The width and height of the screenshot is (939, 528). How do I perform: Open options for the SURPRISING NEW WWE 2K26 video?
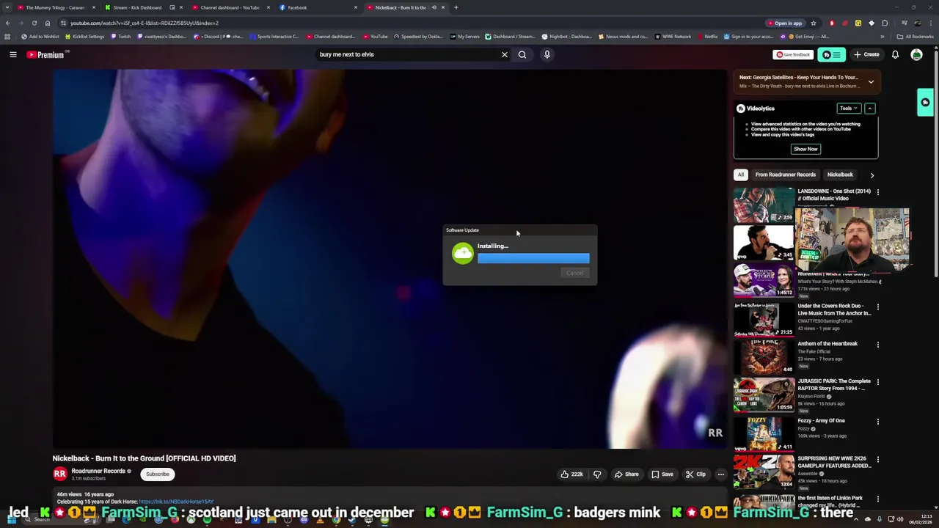(877, 460)
